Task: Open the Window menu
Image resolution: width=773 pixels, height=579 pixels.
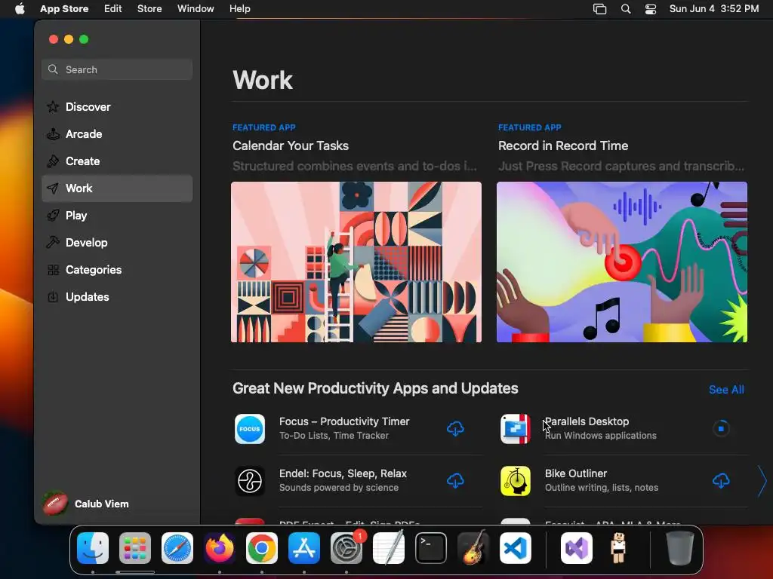Action: pos(196,8)
